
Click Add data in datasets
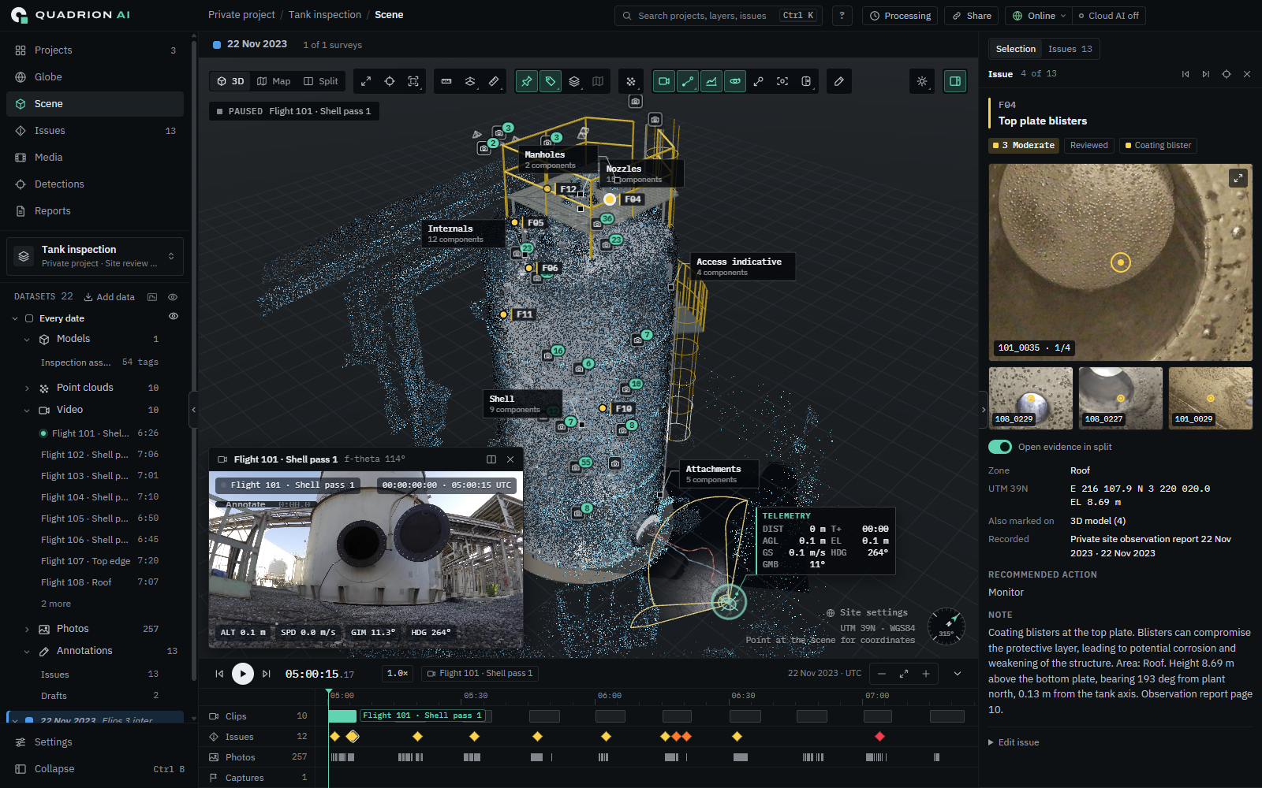click(110, 297)
